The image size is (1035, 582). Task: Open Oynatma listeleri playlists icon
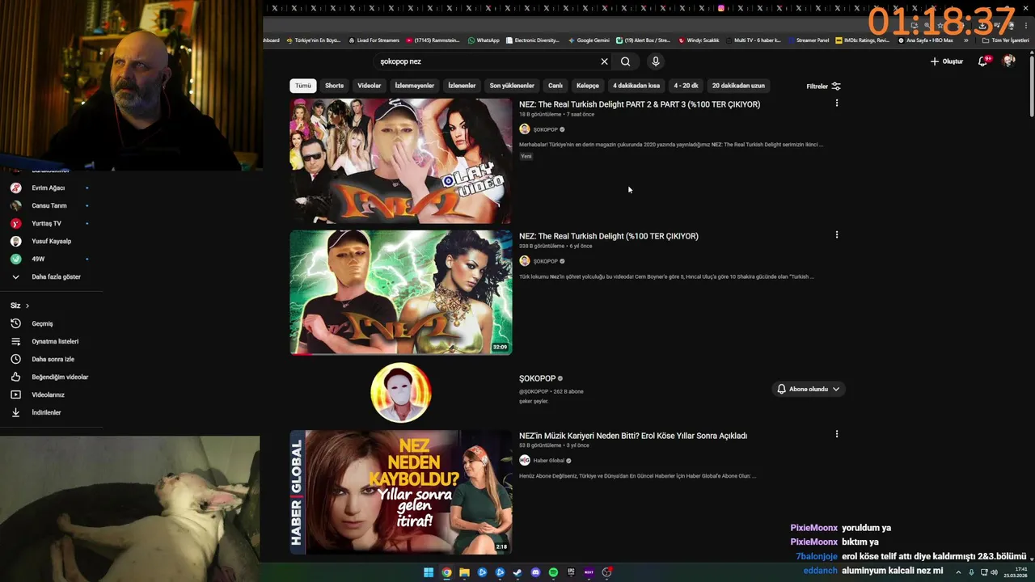pyautogui.click(x=15, y=341)
